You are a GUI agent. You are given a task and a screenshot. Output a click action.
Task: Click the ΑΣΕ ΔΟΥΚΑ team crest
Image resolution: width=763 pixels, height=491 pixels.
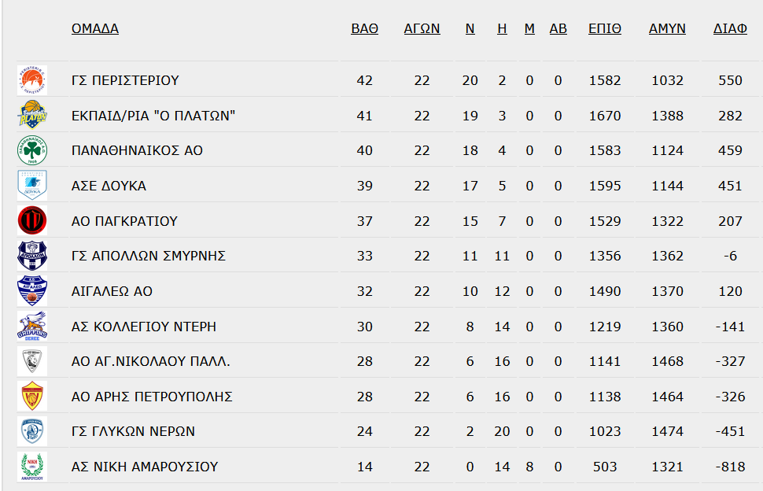coord(32,186)
